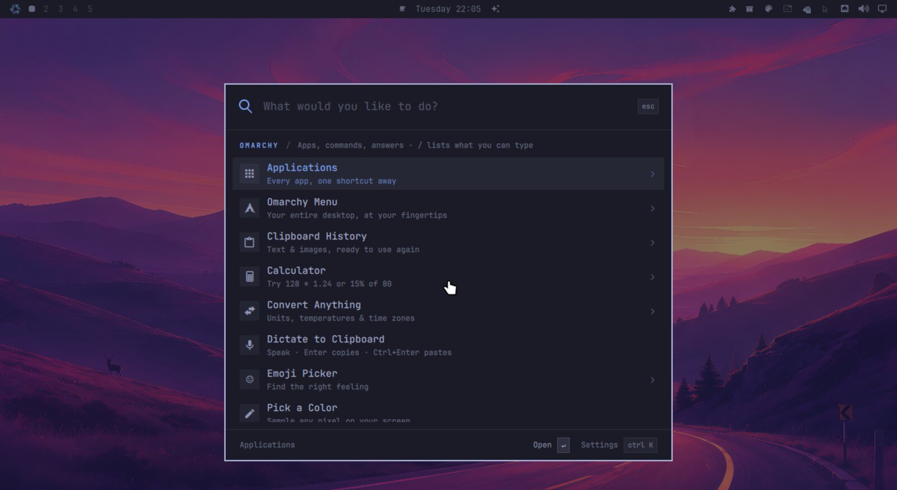The image size is (897, 490).
Task: Click the window/terminal tray icon
Action: [788, 9]
